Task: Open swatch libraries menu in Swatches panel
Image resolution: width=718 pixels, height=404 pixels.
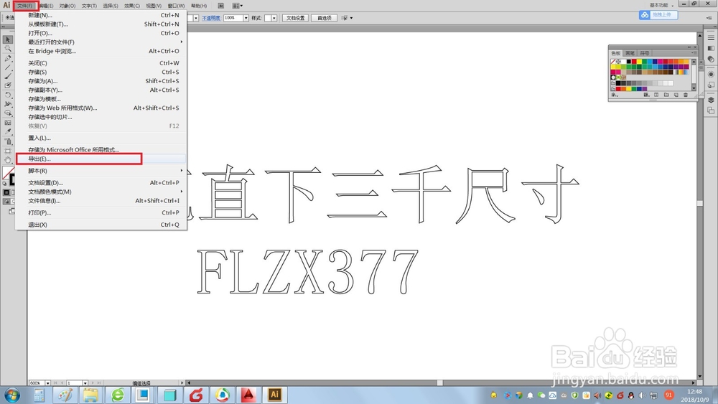Action: [615, 95]
